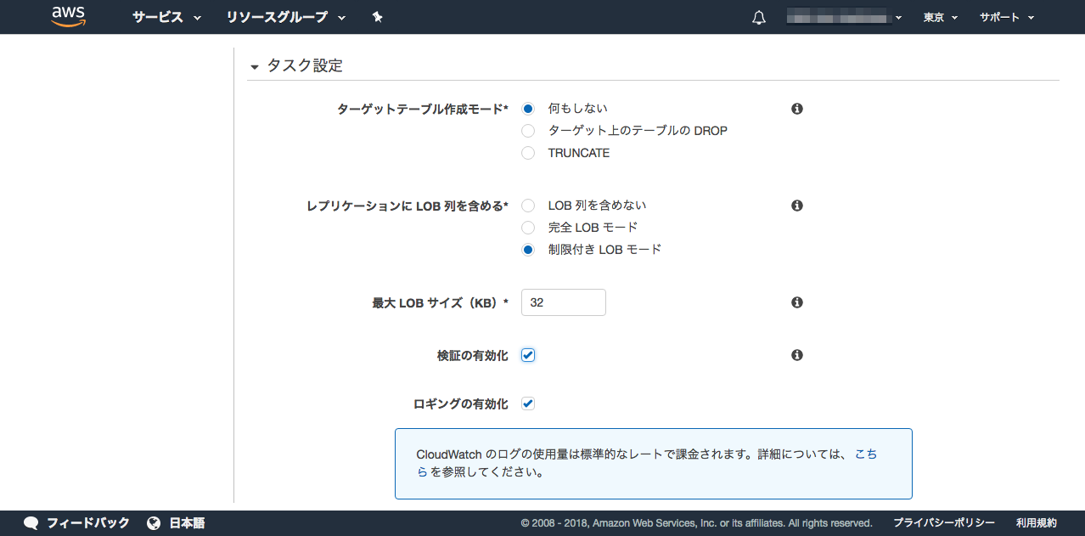This screenshot has width=1085, height=536.
Task: Open the プライバシーポリシー link
Action: point(943,523)
